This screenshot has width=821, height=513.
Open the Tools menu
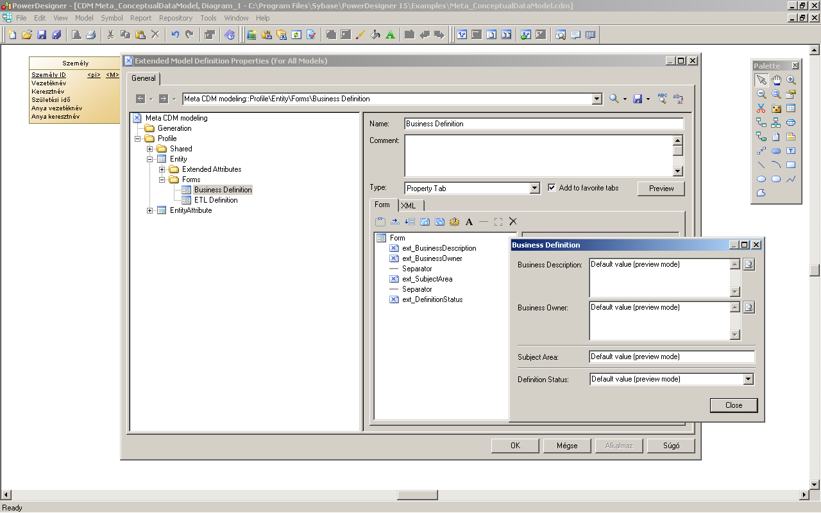tap(208, 18)
